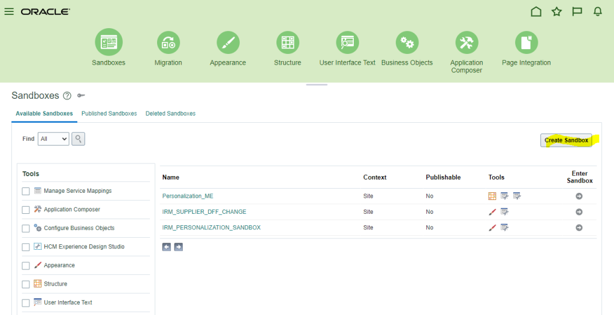The image size is (614, 315).
Task: Go to the Home page icon
Action: (536, 12)
